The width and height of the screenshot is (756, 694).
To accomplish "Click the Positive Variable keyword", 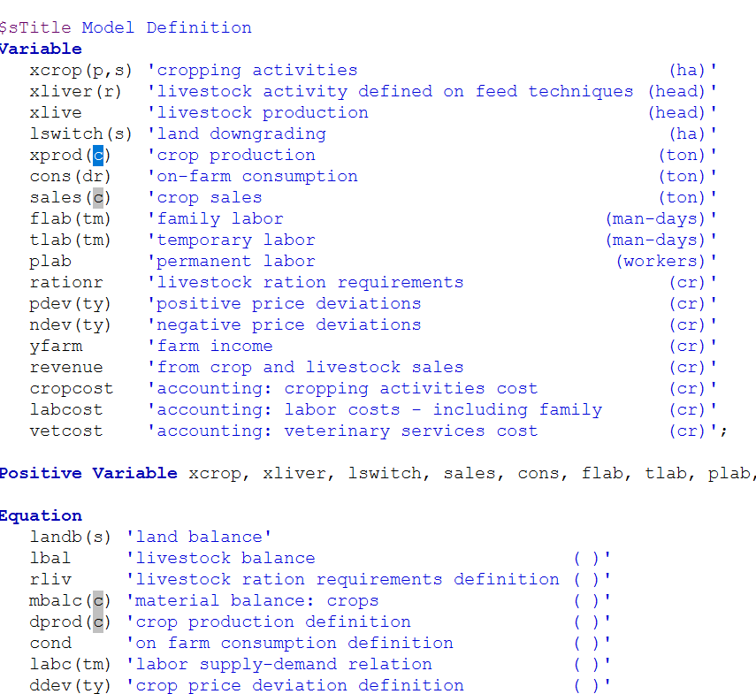I will (88, 473).
